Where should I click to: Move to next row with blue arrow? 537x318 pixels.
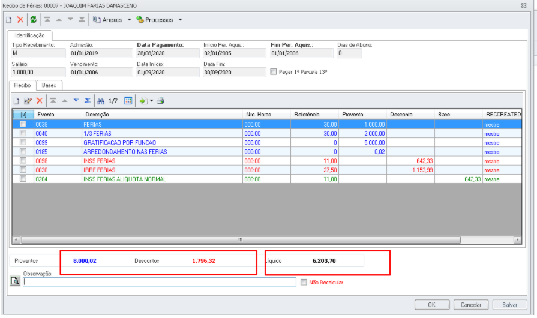click(76, 101)
